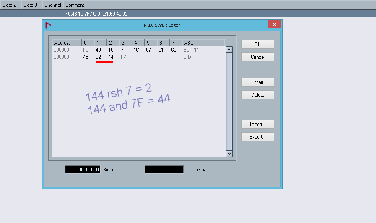
Task: Select hex byte F7 in row 000008
Action: click(123, 57)
